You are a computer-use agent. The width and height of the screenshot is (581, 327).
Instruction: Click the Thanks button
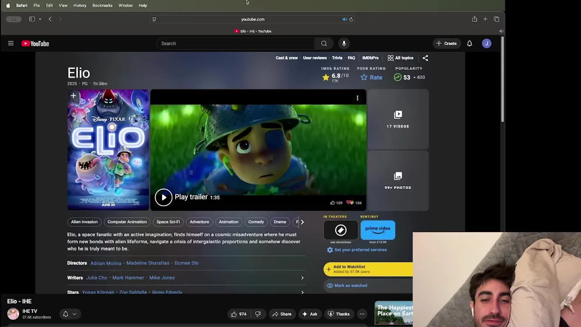pos(339,314)
